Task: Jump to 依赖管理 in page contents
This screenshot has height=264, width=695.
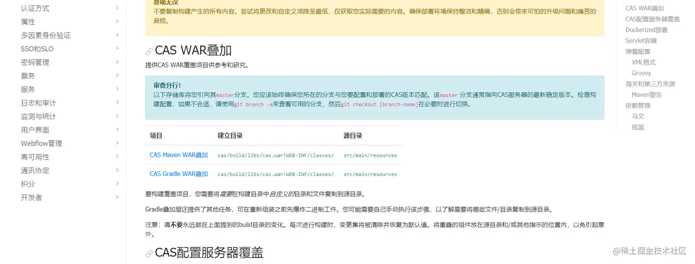Action: [638, 105]
